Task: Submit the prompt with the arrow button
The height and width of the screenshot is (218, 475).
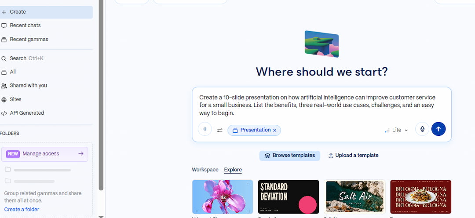Action: click(438, 129)
